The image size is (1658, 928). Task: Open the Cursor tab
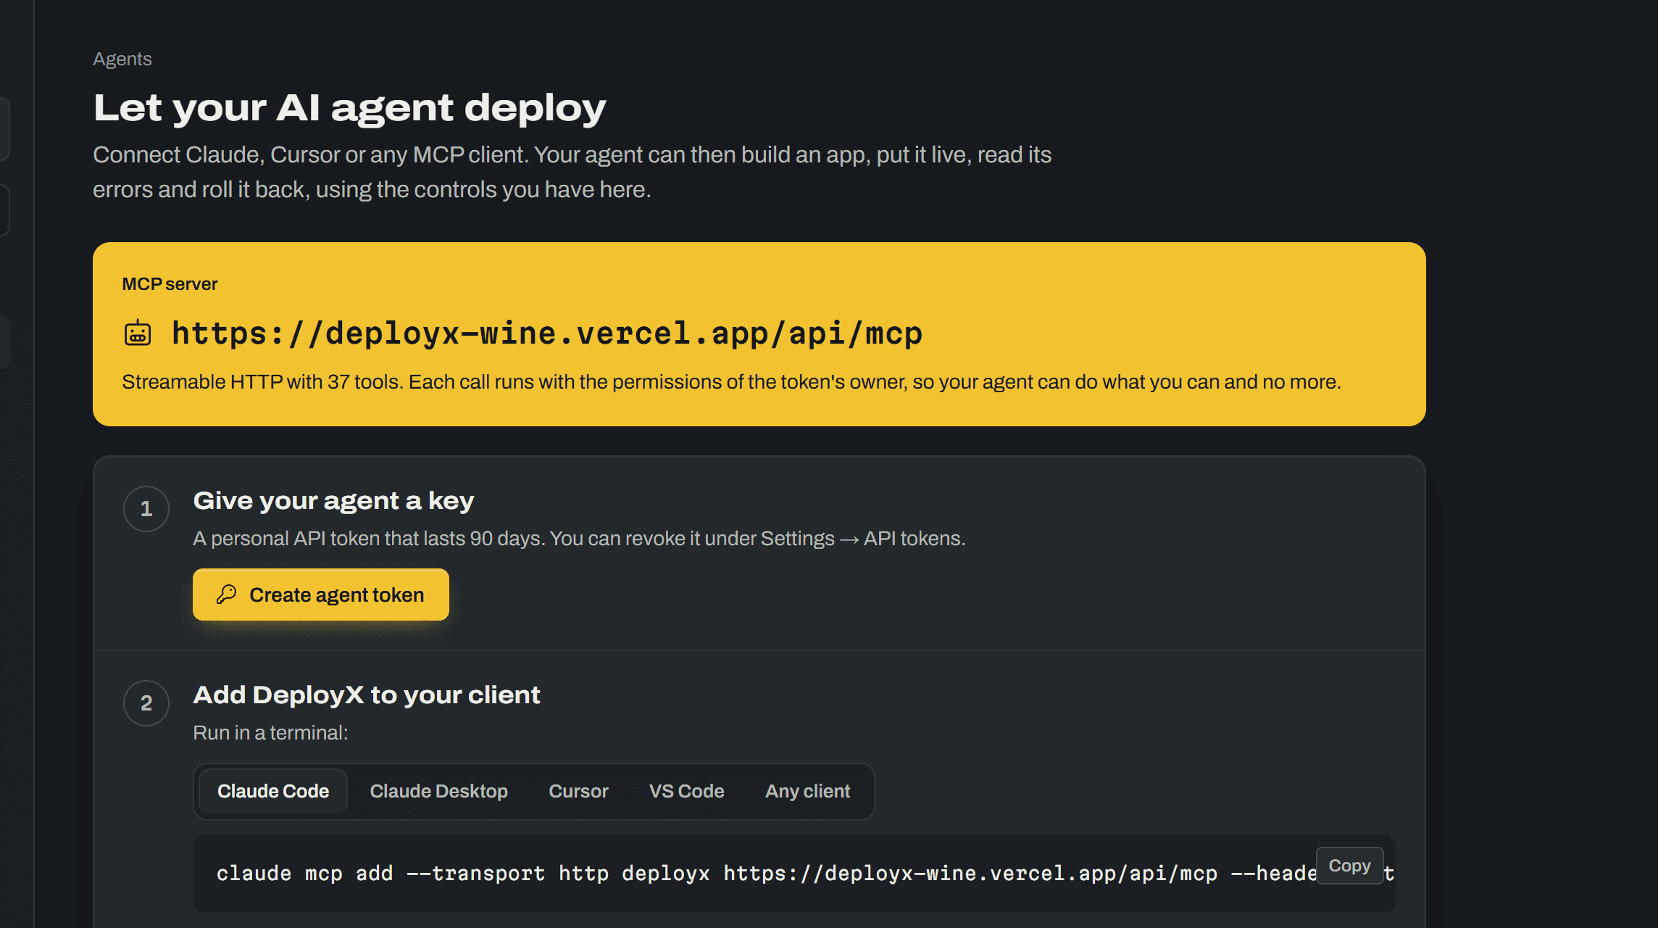[578, 791]
